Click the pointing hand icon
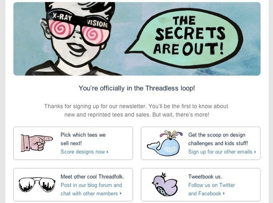 pos(36,143)
